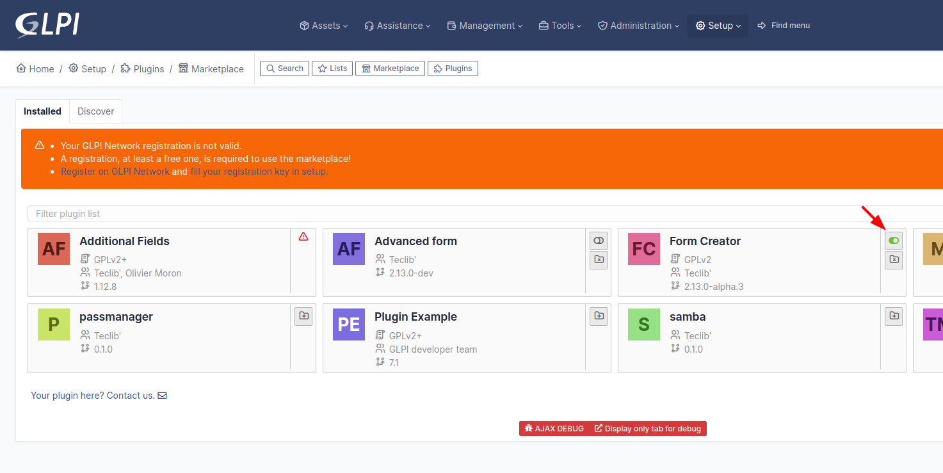The height and width of the screenshot is (473, 943).
Task: Click the fill your registration key link
Action: (259, 171)
